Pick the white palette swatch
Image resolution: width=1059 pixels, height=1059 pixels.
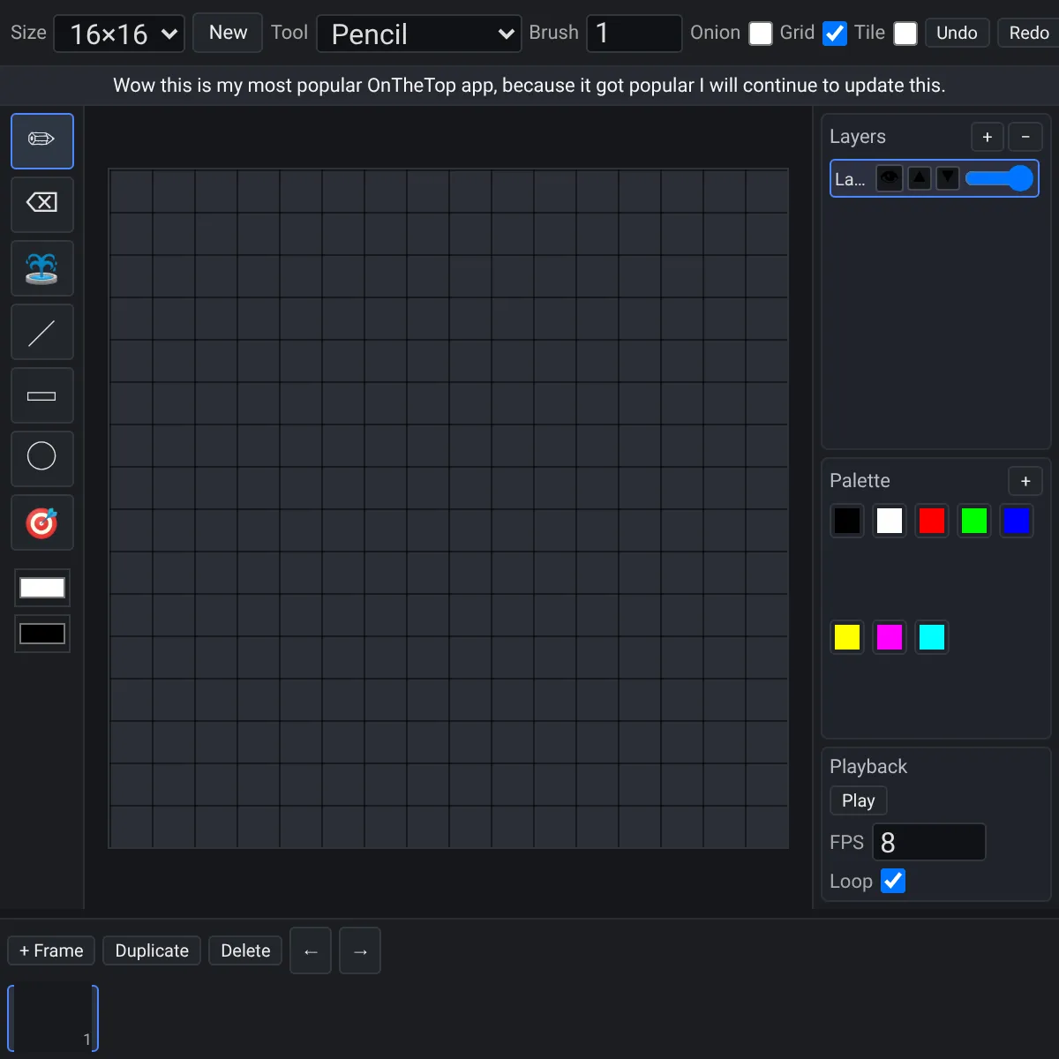point(890,521)
